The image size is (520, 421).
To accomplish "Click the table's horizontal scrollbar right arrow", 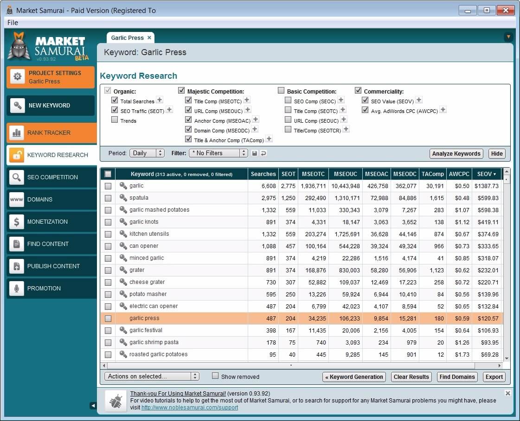I will tap(500, 366).
